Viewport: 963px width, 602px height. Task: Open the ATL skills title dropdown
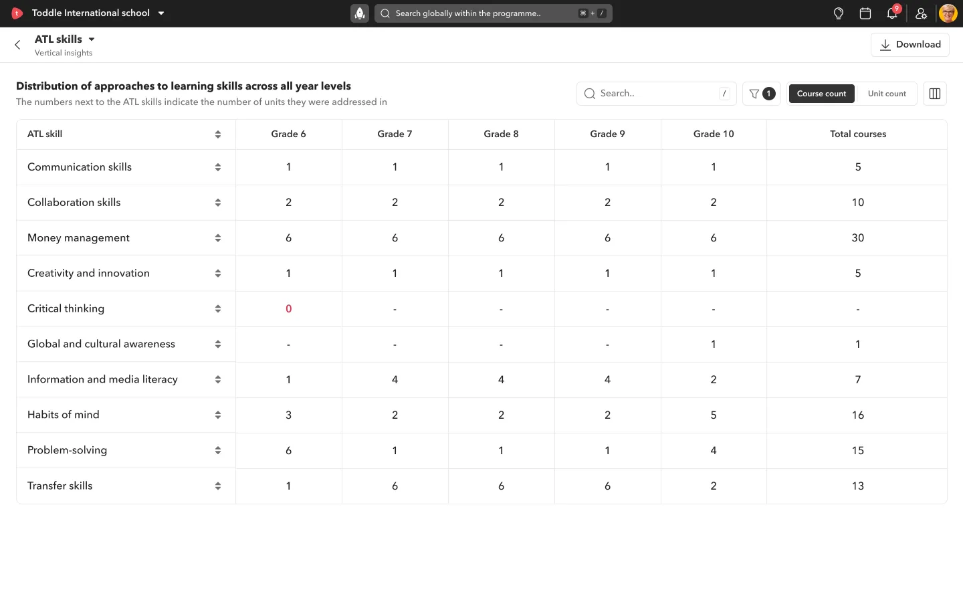click(x=91, y=39)
